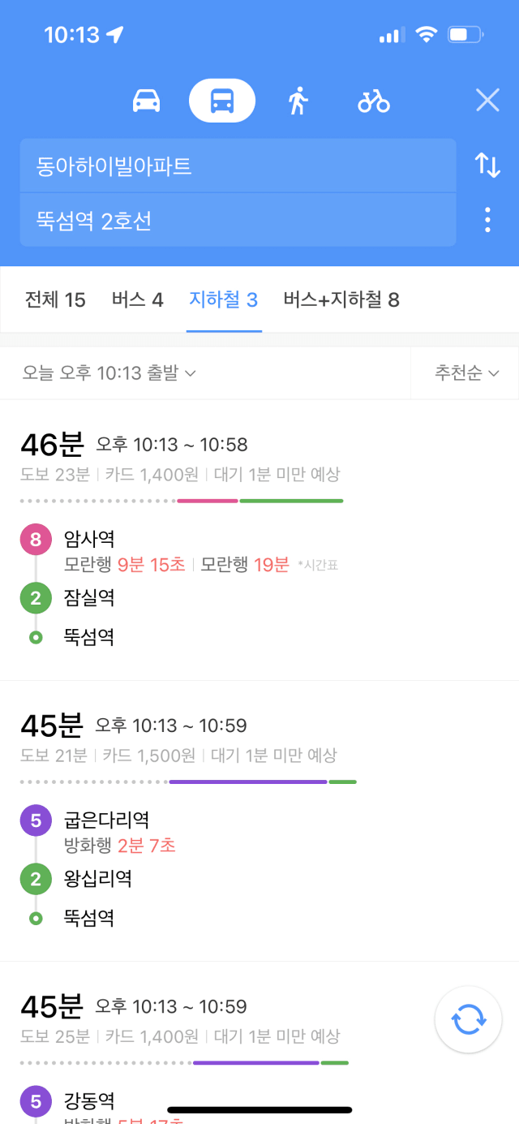Tap the line 5 badge at 굽은다리역
519x1124 pixels.
click(35, 820)
